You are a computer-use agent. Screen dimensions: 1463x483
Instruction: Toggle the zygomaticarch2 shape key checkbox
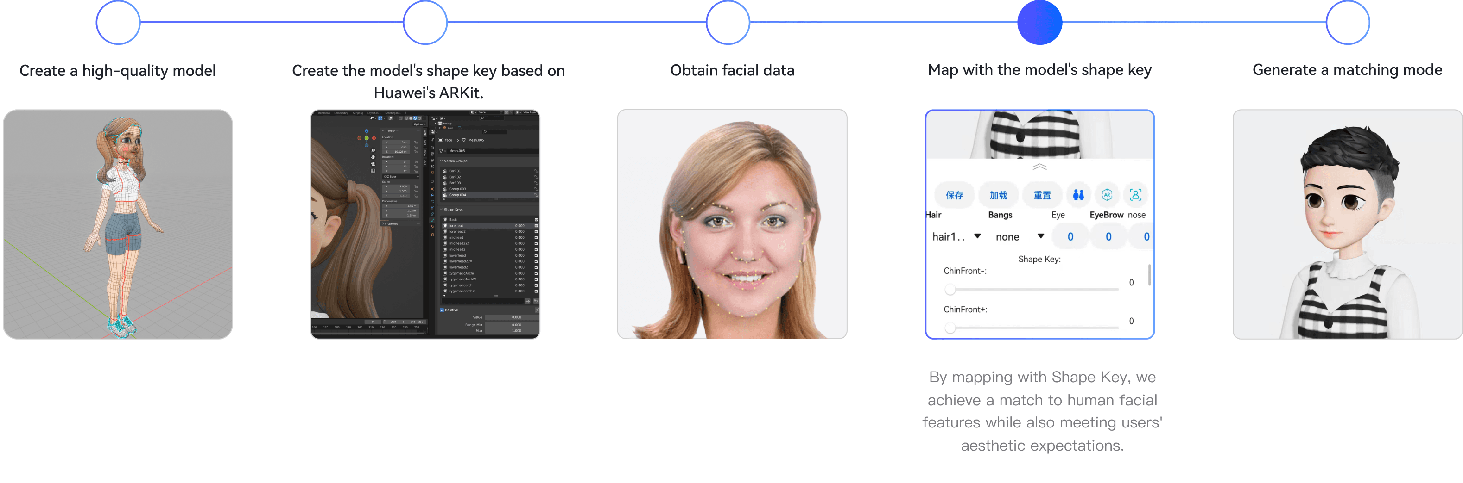[x=536, y=291]
